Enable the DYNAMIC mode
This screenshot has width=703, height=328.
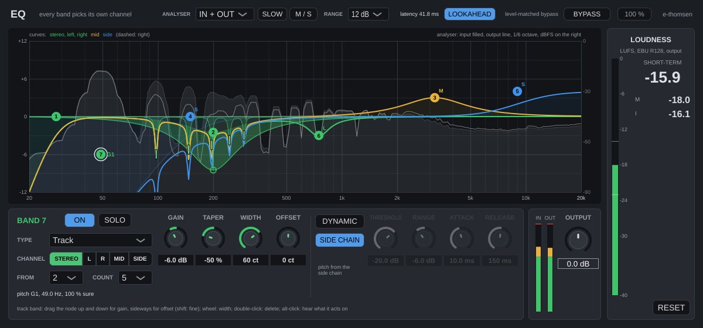click(x=340, y=221)
